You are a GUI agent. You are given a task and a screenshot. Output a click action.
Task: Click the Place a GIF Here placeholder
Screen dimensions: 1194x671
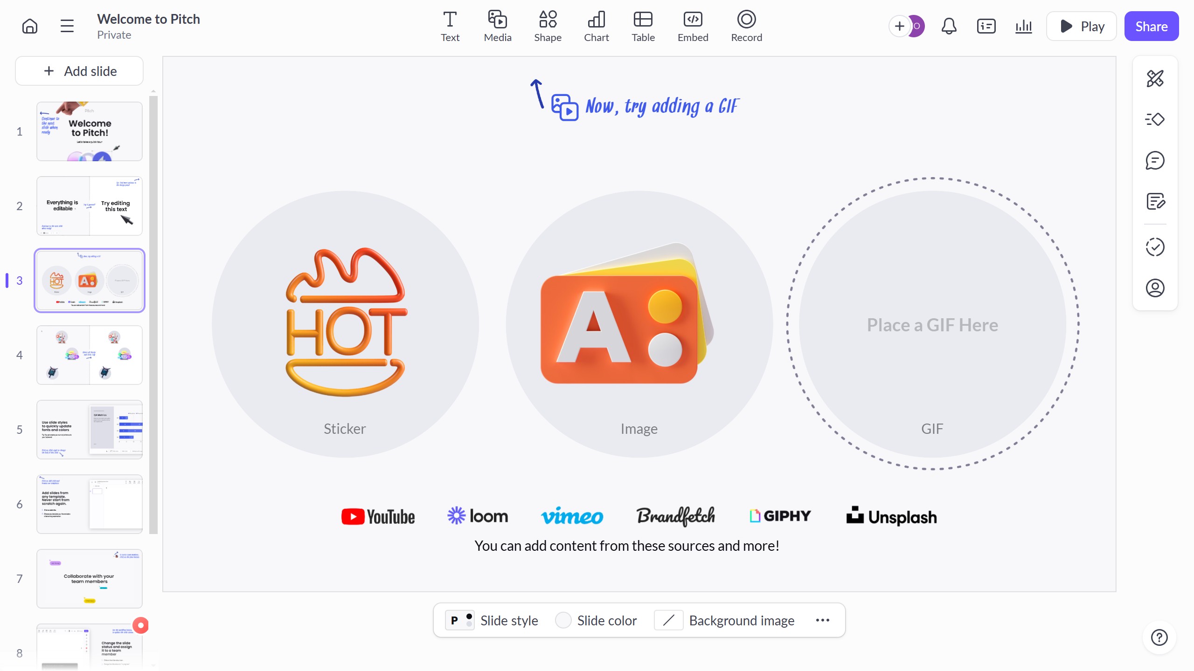pos(932,324)
